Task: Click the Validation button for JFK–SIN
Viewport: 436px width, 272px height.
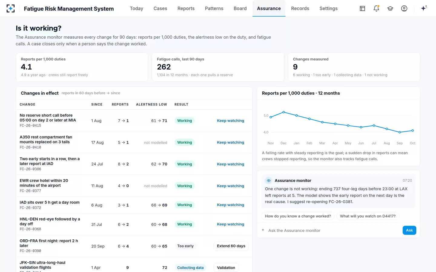Action: pyautogui.click(x=226, y=268)
